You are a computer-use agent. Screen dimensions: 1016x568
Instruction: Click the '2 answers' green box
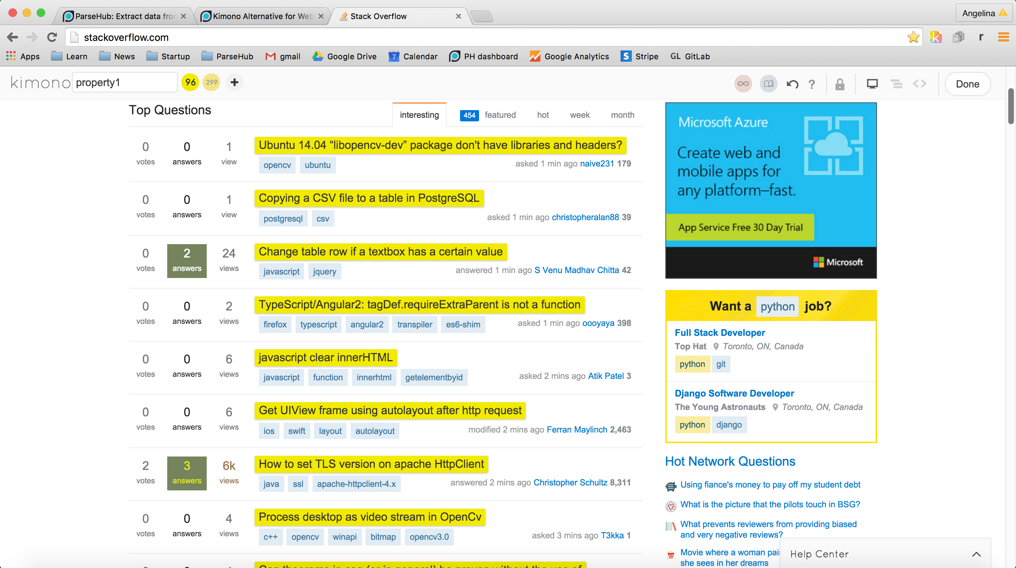[x=187, y=261]
